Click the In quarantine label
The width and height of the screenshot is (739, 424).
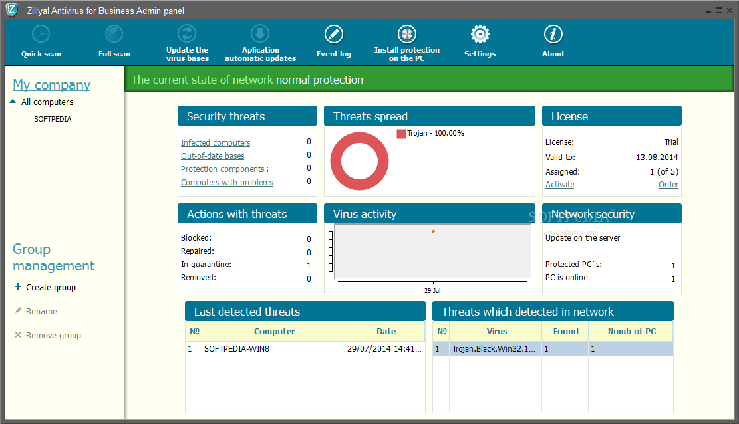click(x=206, y=265)
